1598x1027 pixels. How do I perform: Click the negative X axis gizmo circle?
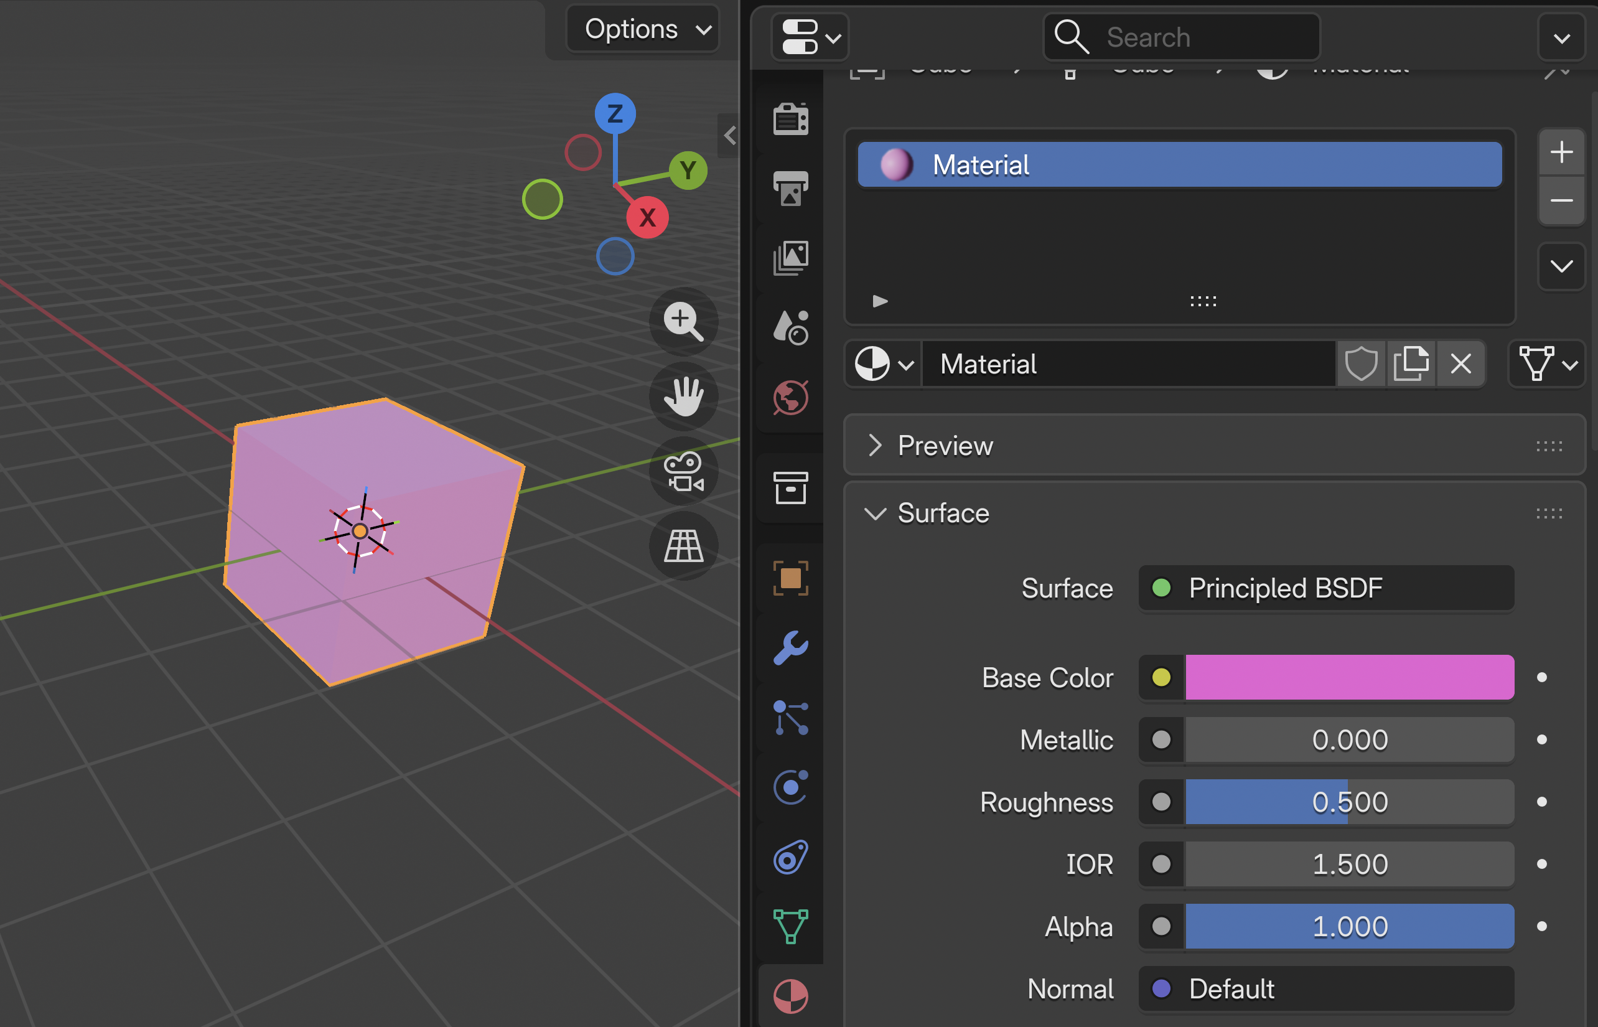(x=582, y=152)
